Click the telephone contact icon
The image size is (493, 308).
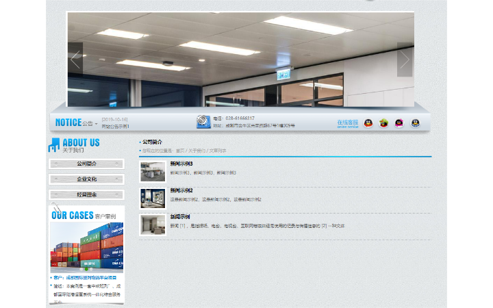[203, 122]
